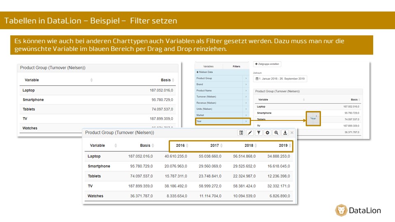Click Smartphone row label in front table
Screen dimensions: 395x222
pos(99,166)
